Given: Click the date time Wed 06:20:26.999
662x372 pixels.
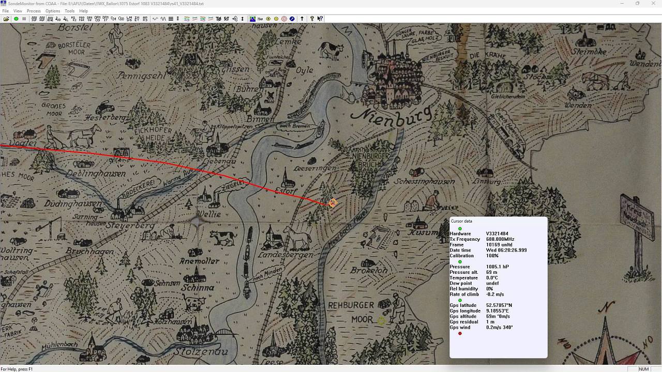Looking at the screenshot, I should [x=506, y=250].
